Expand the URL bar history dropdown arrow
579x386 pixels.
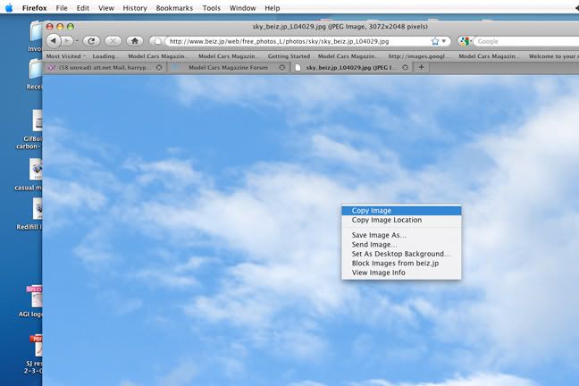tap(444, 41)
